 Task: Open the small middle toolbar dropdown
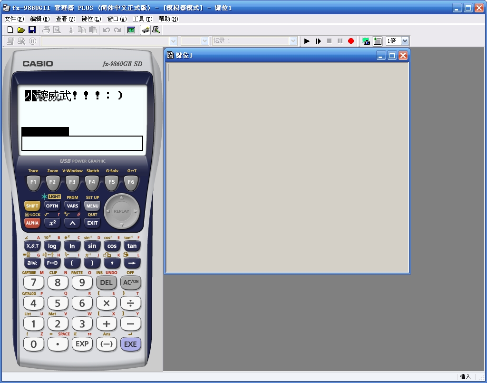pos(205,41)
